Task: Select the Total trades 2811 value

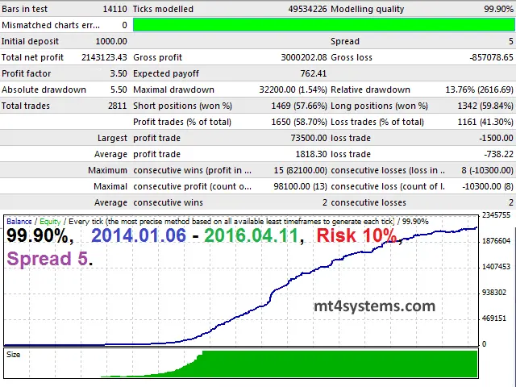Action: click(x=117, y=106)
